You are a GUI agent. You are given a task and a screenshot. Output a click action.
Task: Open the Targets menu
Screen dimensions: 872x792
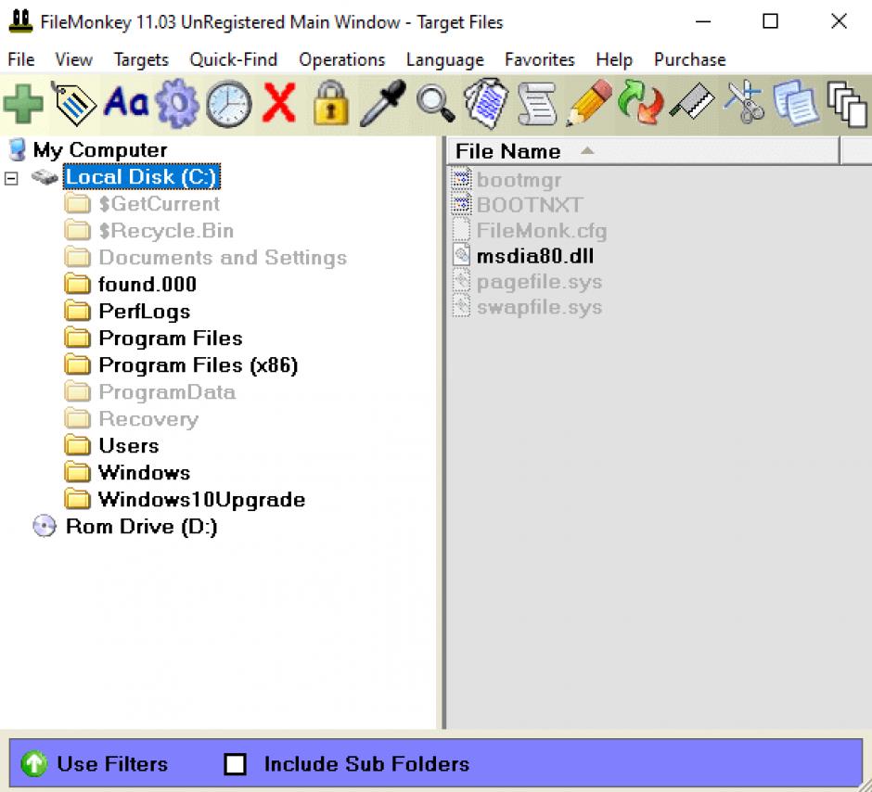point(141,59)
